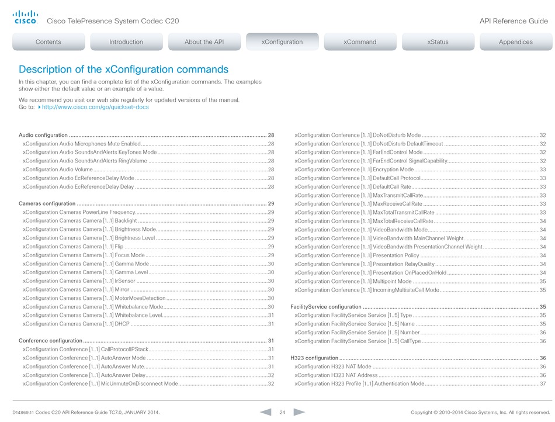
Task: Go to next page arrow
Action: [x=299, y=412]
